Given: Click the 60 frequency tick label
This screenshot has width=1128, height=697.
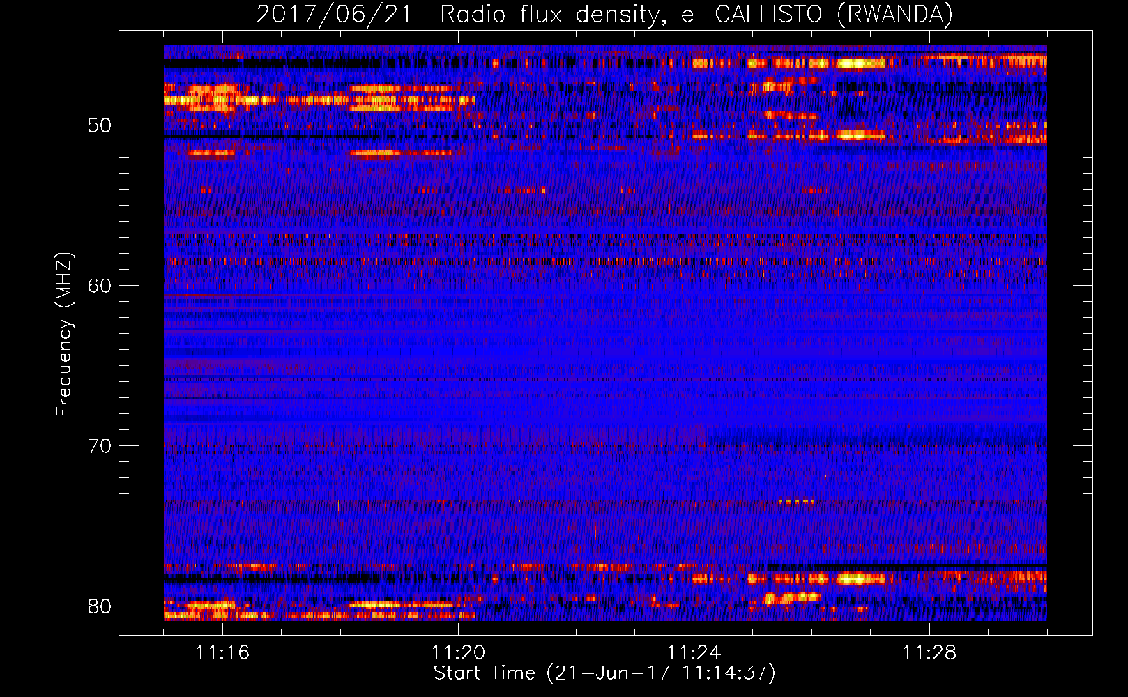Looking at the screenshot, I should 100,286.
